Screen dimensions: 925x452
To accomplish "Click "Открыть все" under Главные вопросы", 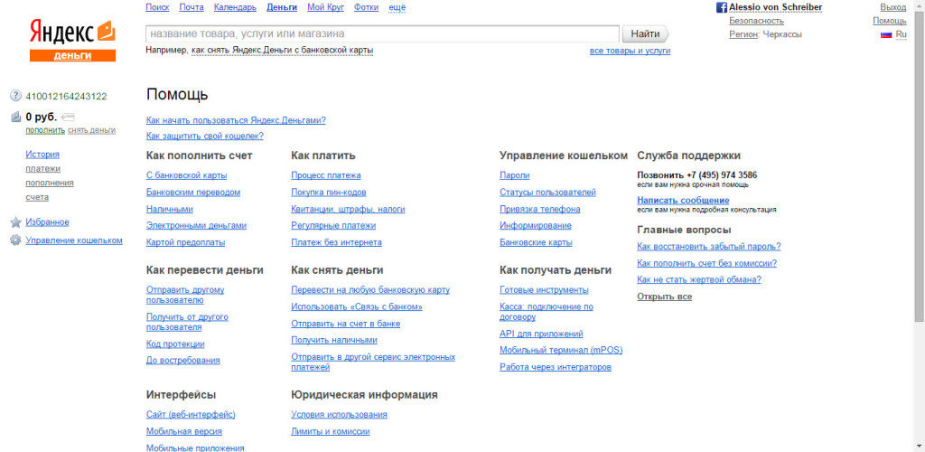I will click(x=664, y=297).
